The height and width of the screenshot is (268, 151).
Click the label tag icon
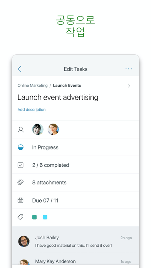click(20, 217)
